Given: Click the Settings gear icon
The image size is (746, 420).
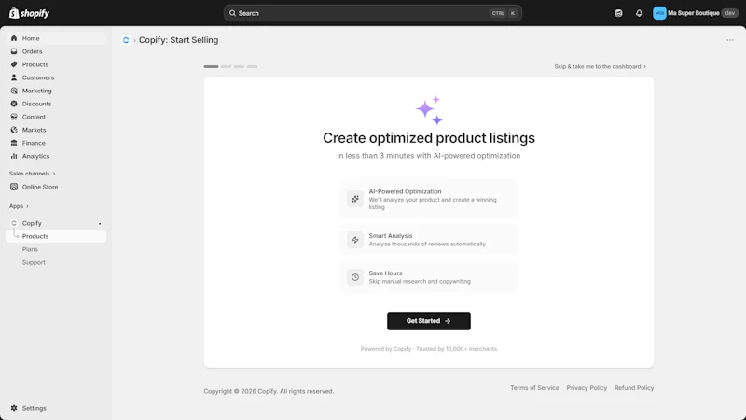Looking at the screenshot, I should coord(14,408).
